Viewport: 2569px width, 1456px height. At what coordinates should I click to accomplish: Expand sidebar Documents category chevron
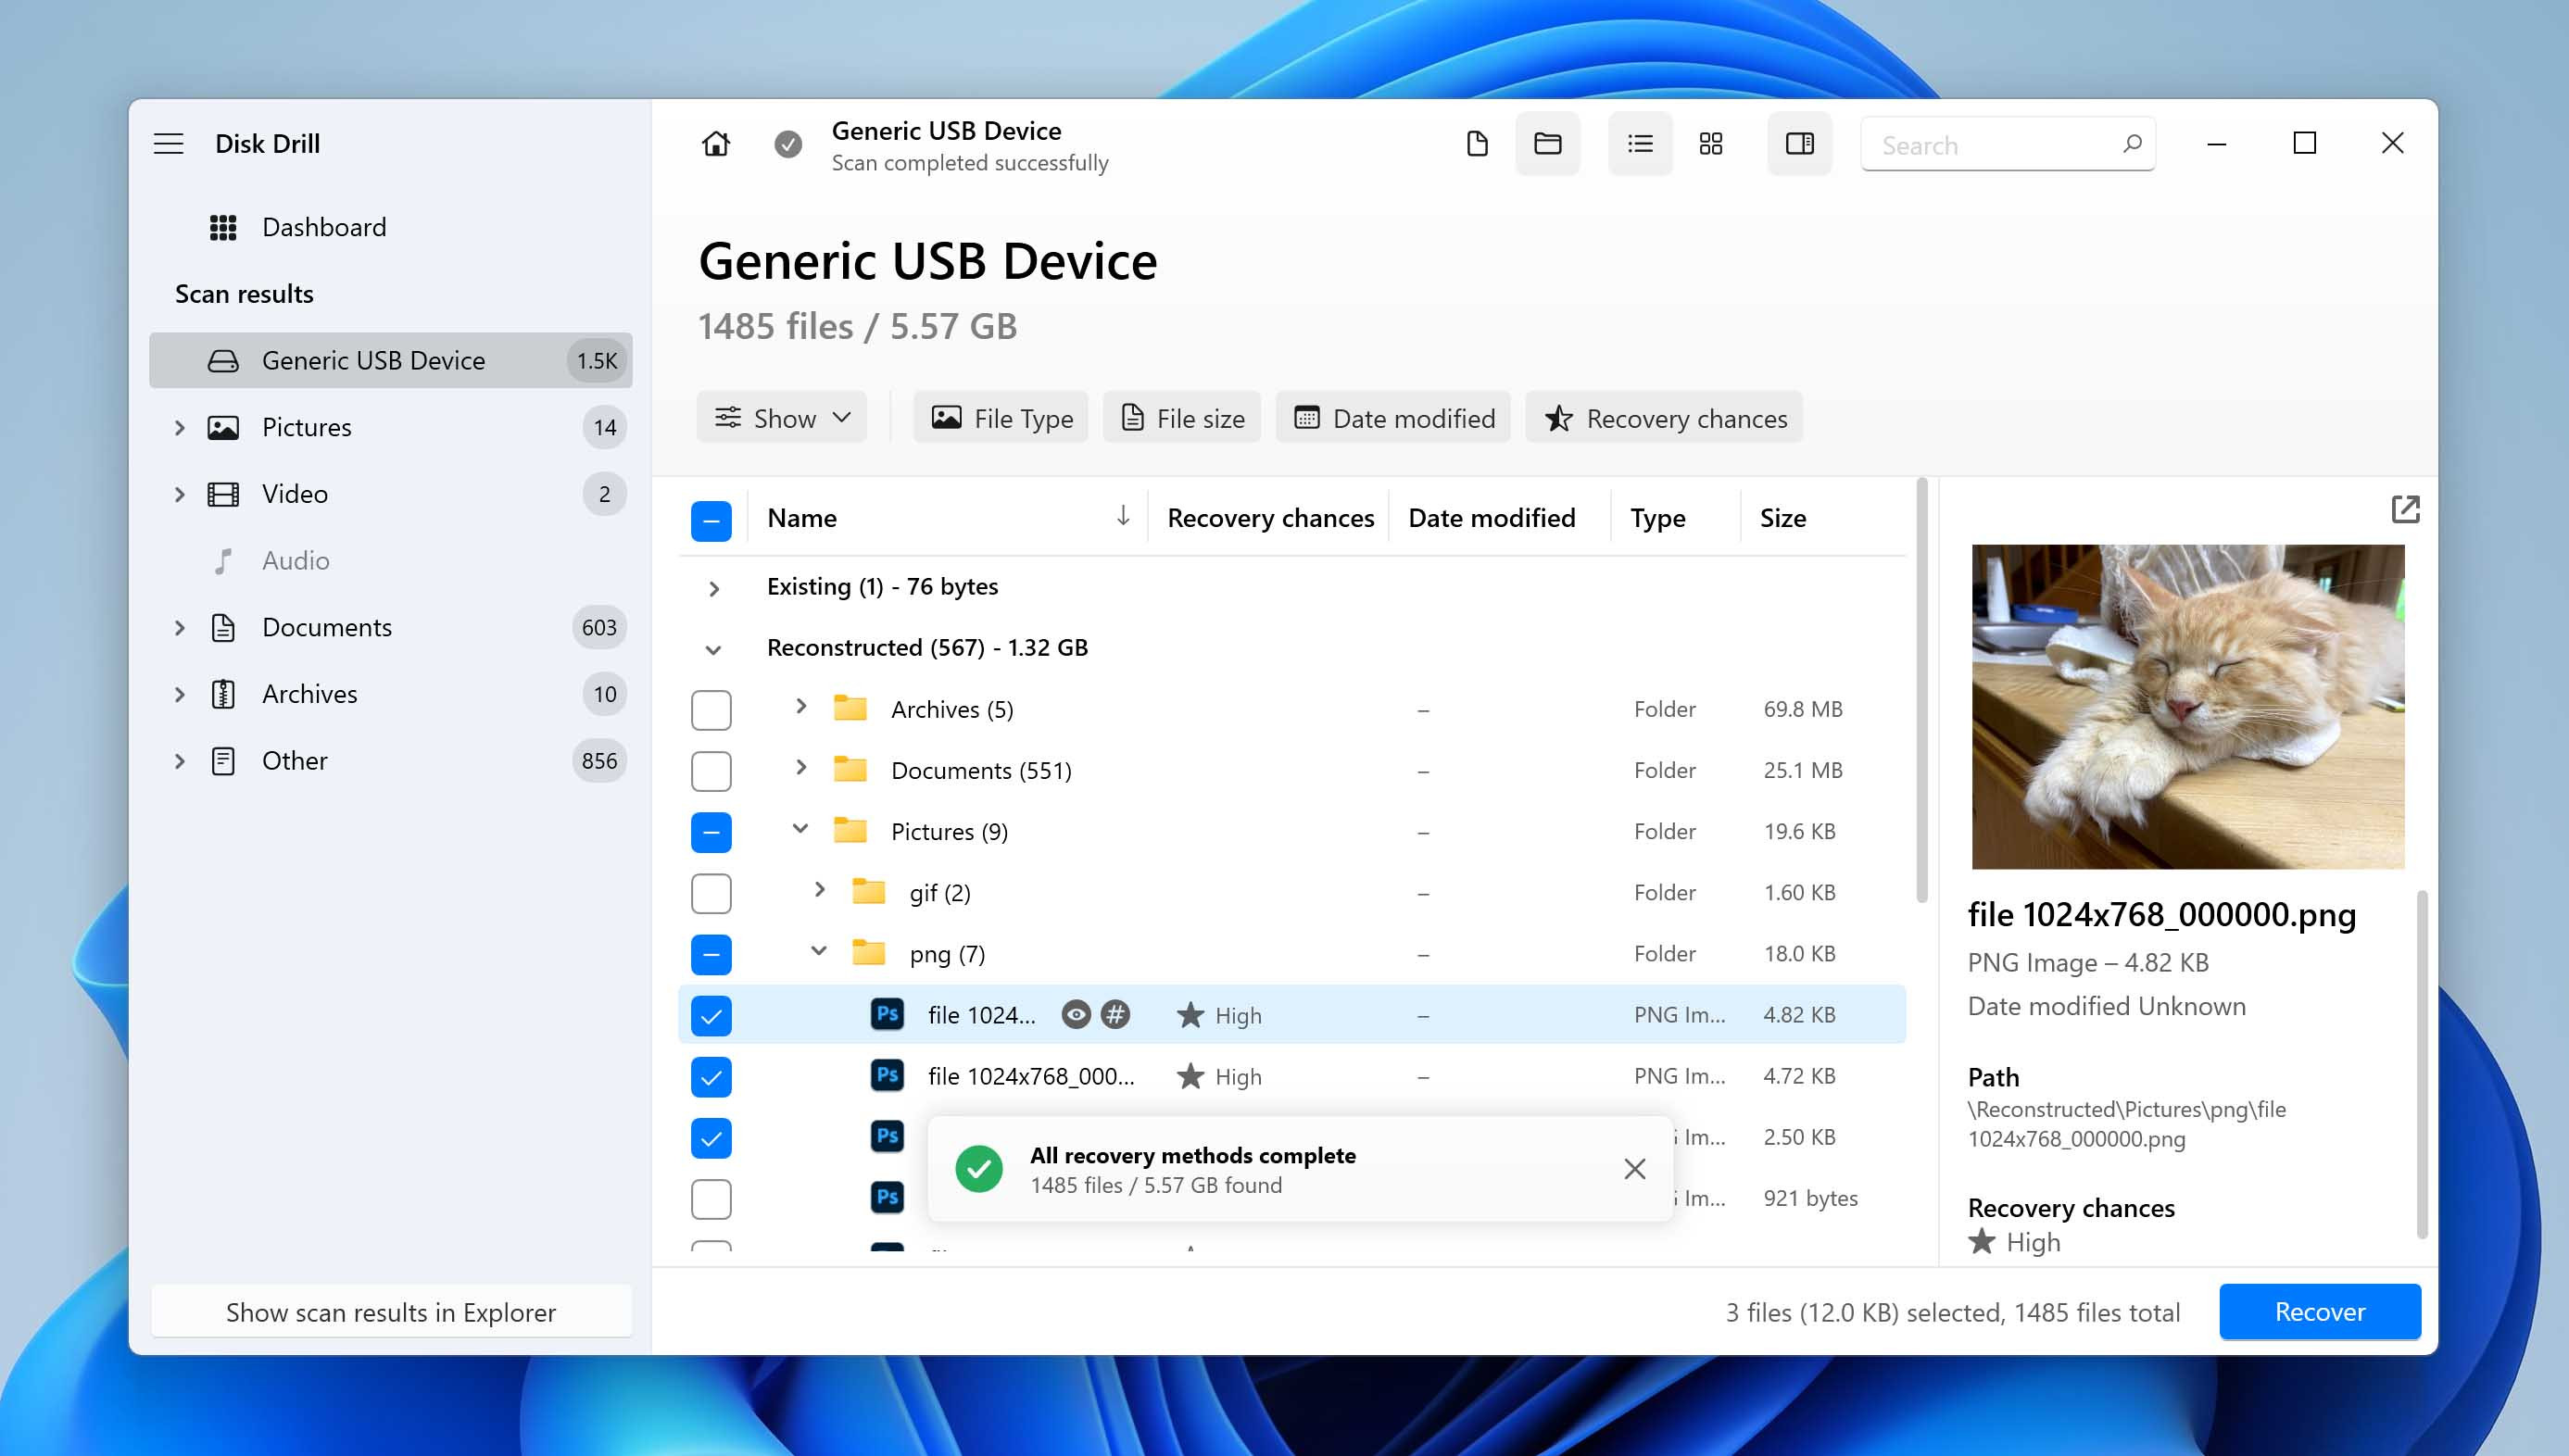point(180,628)
